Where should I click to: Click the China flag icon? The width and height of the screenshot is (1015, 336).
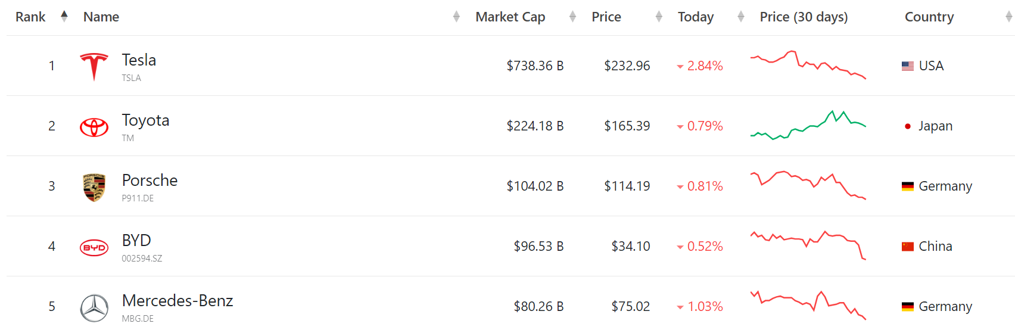[x=907, y=247]
